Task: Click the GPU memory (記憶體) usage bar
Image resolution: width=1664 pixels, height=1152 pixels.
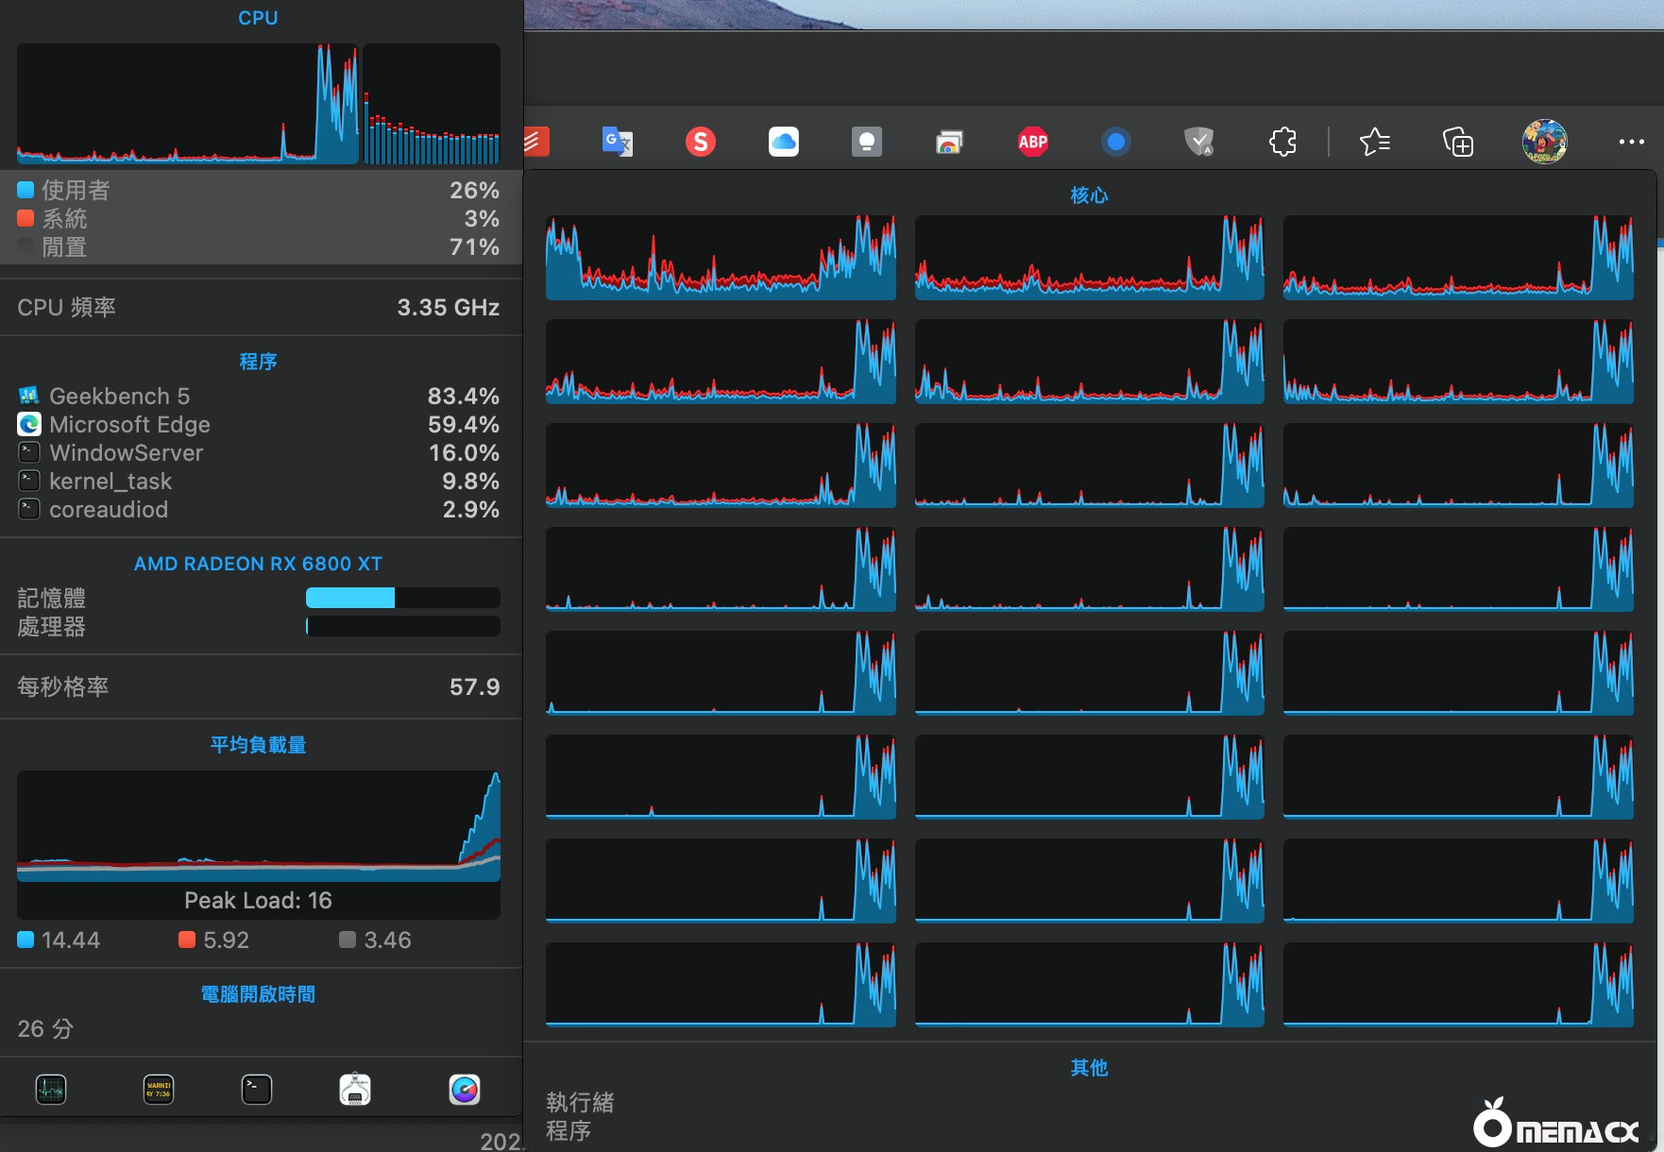Action: (402, 598)
